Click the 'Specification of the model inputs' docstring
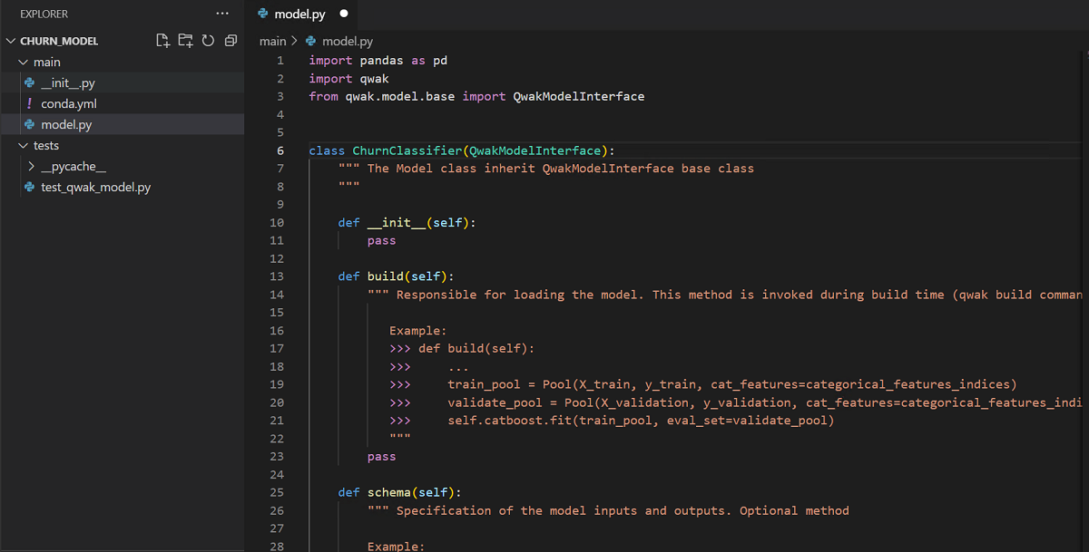1089x552 pixels. pos(608,510)
